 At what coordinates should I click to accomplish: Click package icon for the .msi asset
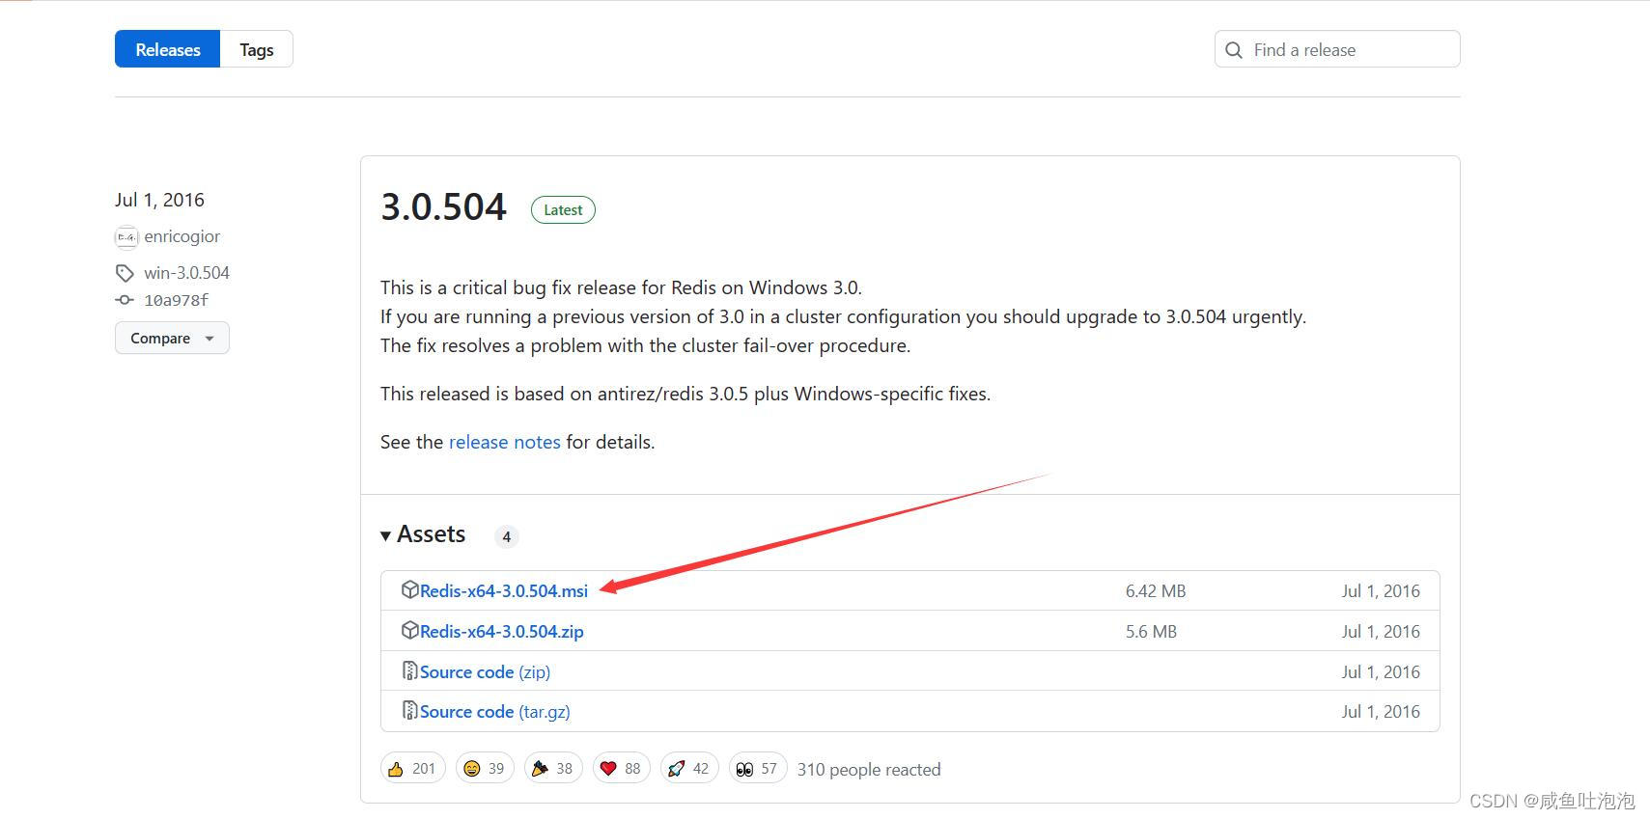click(x=409, y=589)
